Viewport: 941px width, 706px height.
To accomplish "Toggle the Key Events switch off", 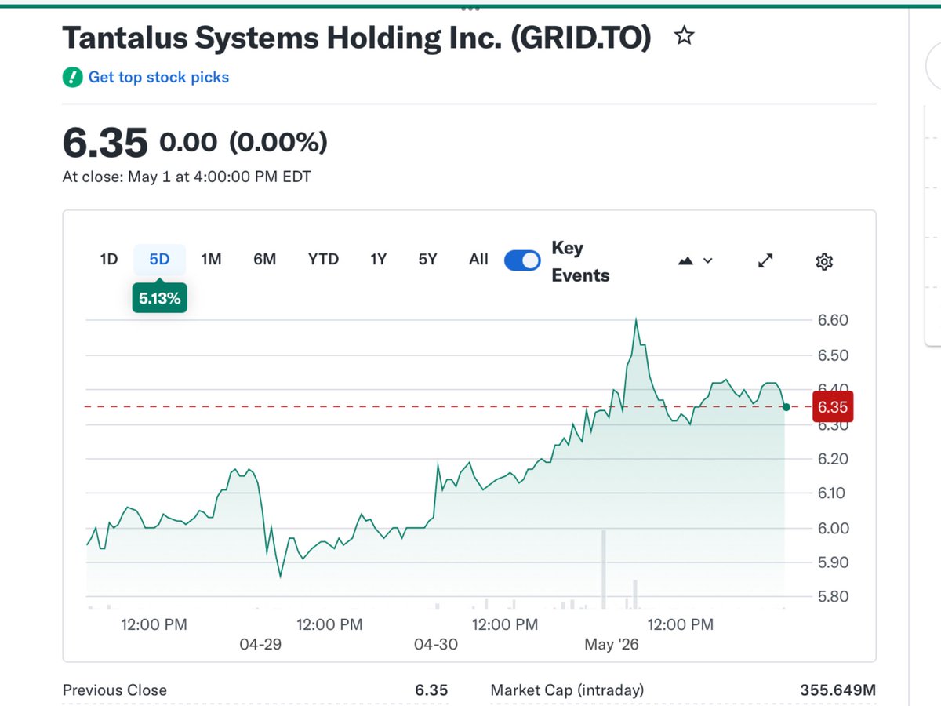I will pyautogui.click(x=522, y=260).
